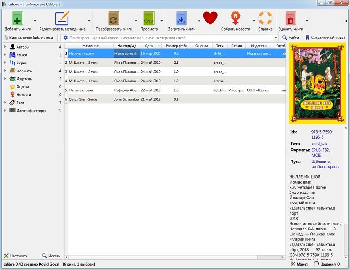Open the dropdown arrow next to Convert books

pyautogui.click(x=136, y=21)
